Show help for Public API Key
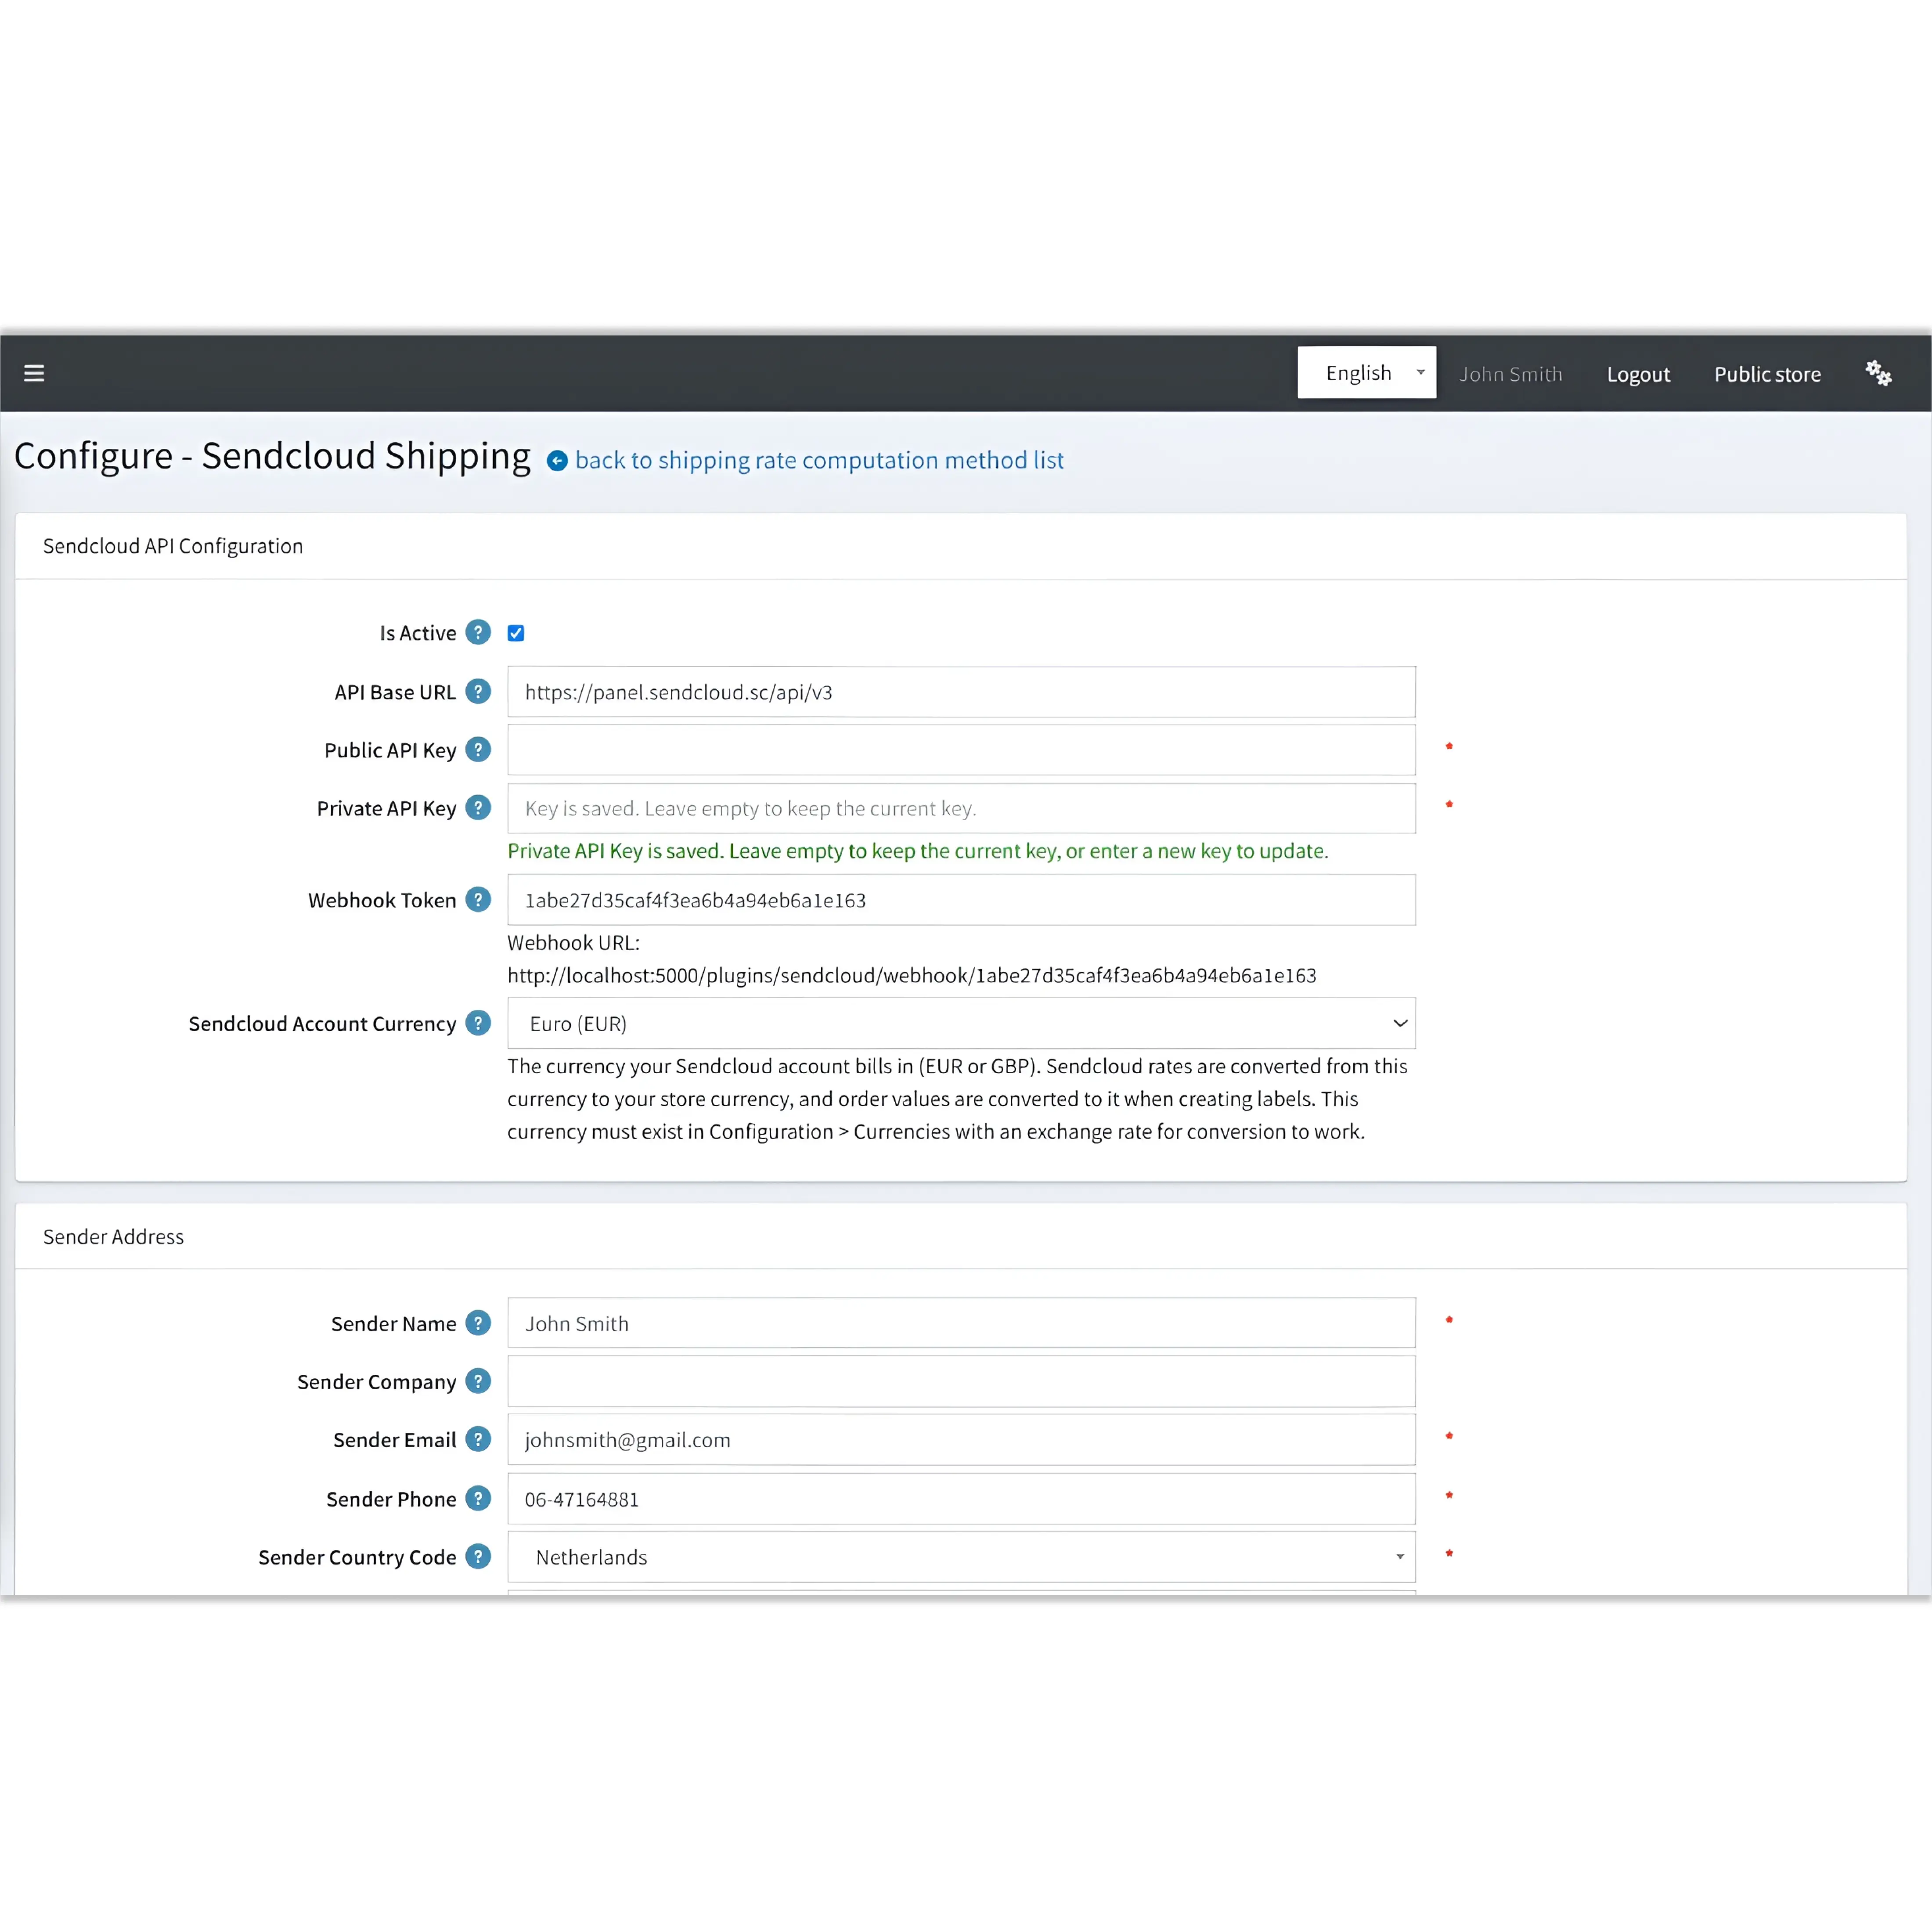1932x1932 pixels. pyautogui.click(x=478, y=749)
